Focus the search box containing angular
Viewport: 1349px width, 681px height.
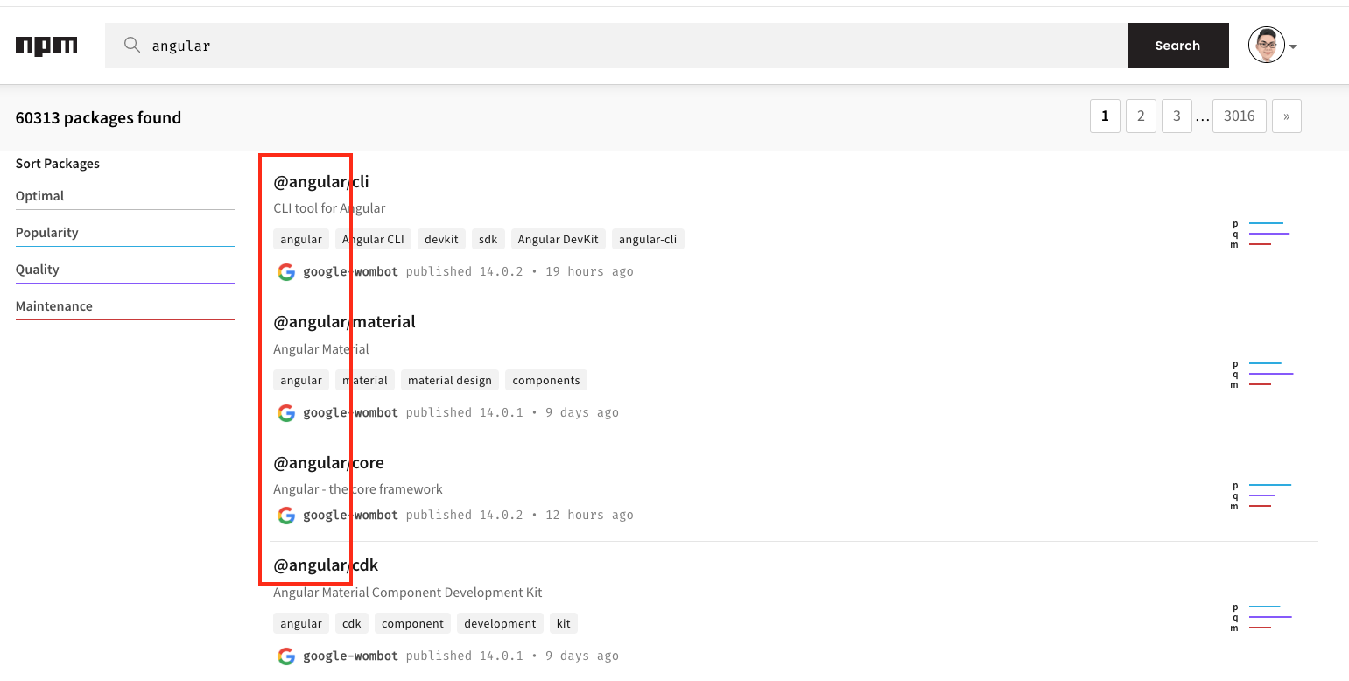[616, 46]
